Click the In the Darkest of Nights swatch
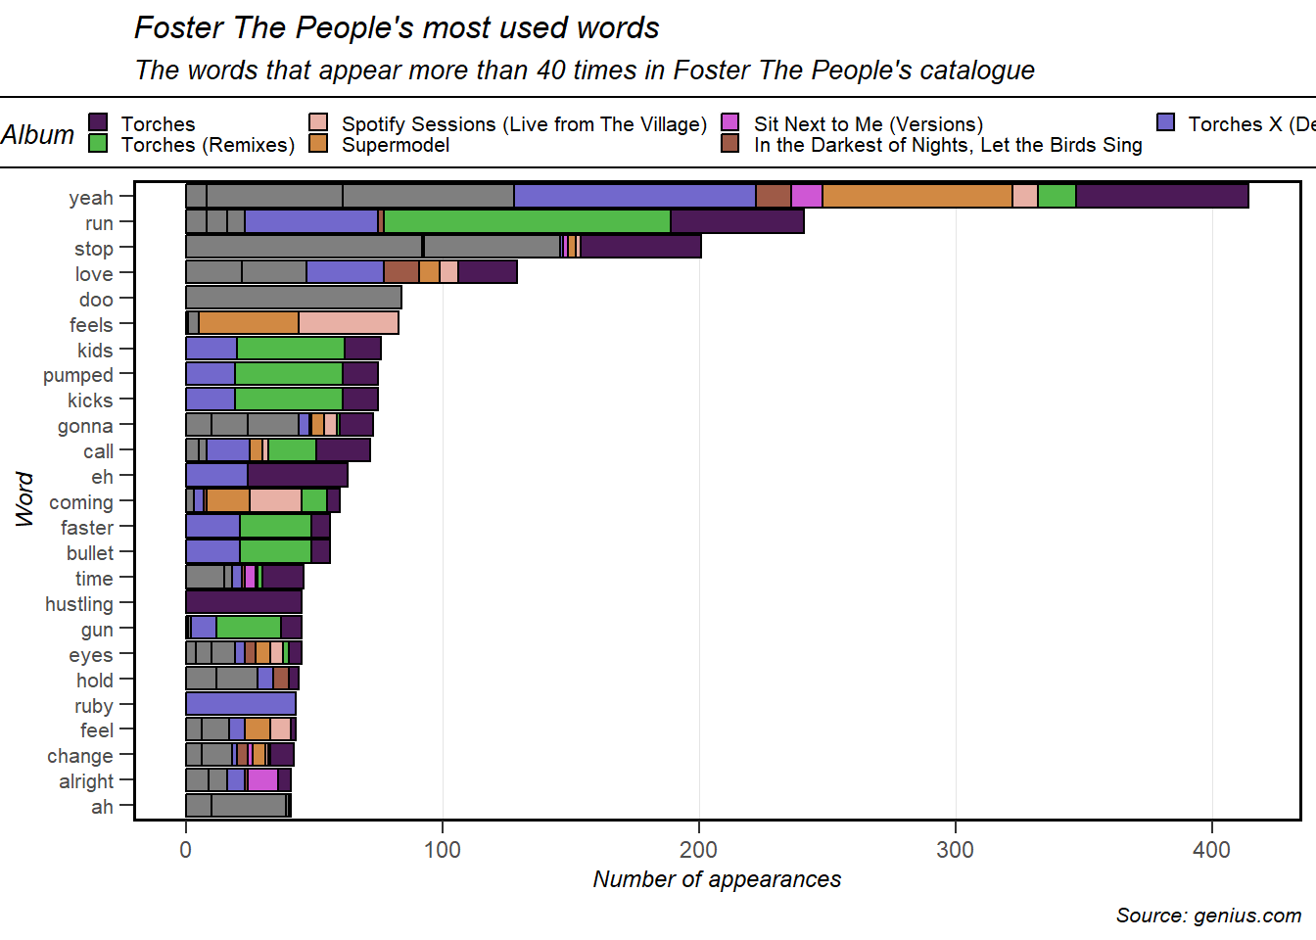The width and height of the screenshot is (1316, 940). tap(730, 143)
